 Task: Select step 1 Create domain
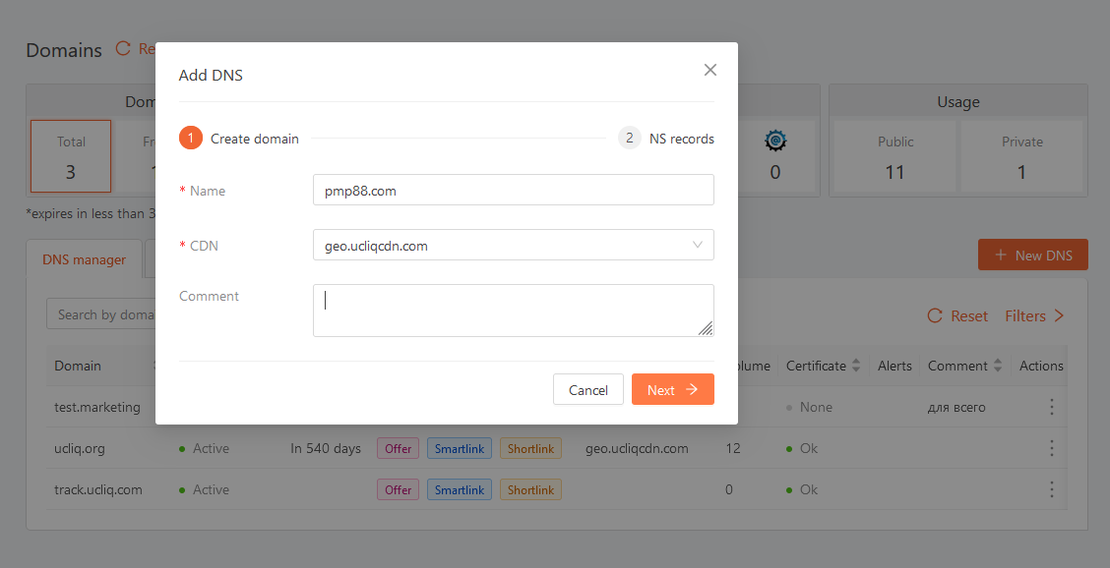pyautogui.click(x=238, y=139)
